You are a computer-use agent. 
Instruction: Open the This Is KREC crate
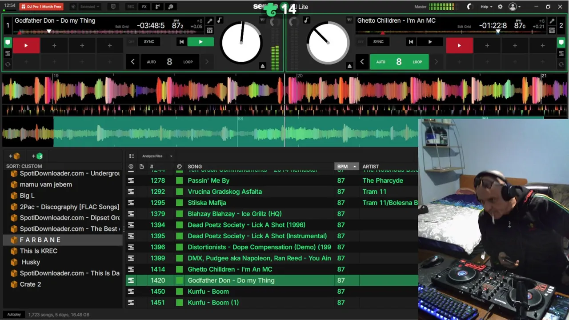62,251
